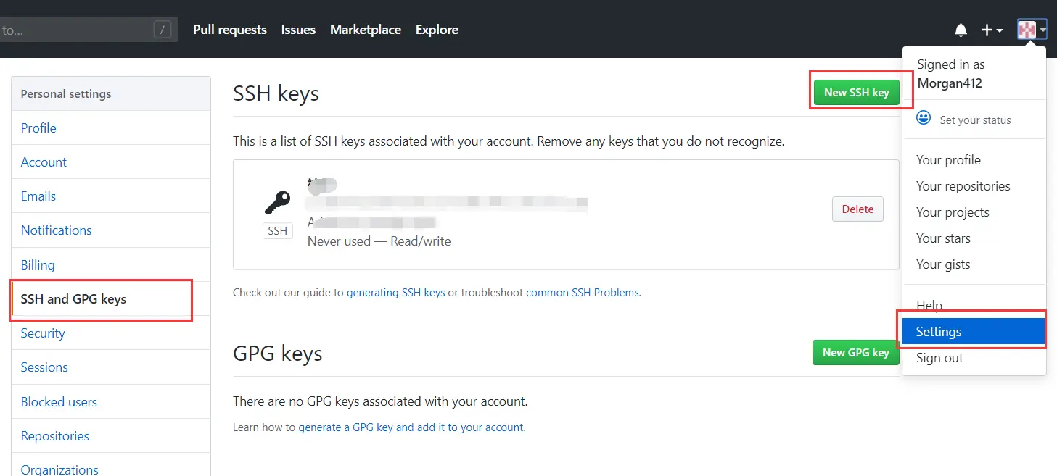Click the Pull requests navigation link
Viewport: 1057px width, 476px height.
230,30
